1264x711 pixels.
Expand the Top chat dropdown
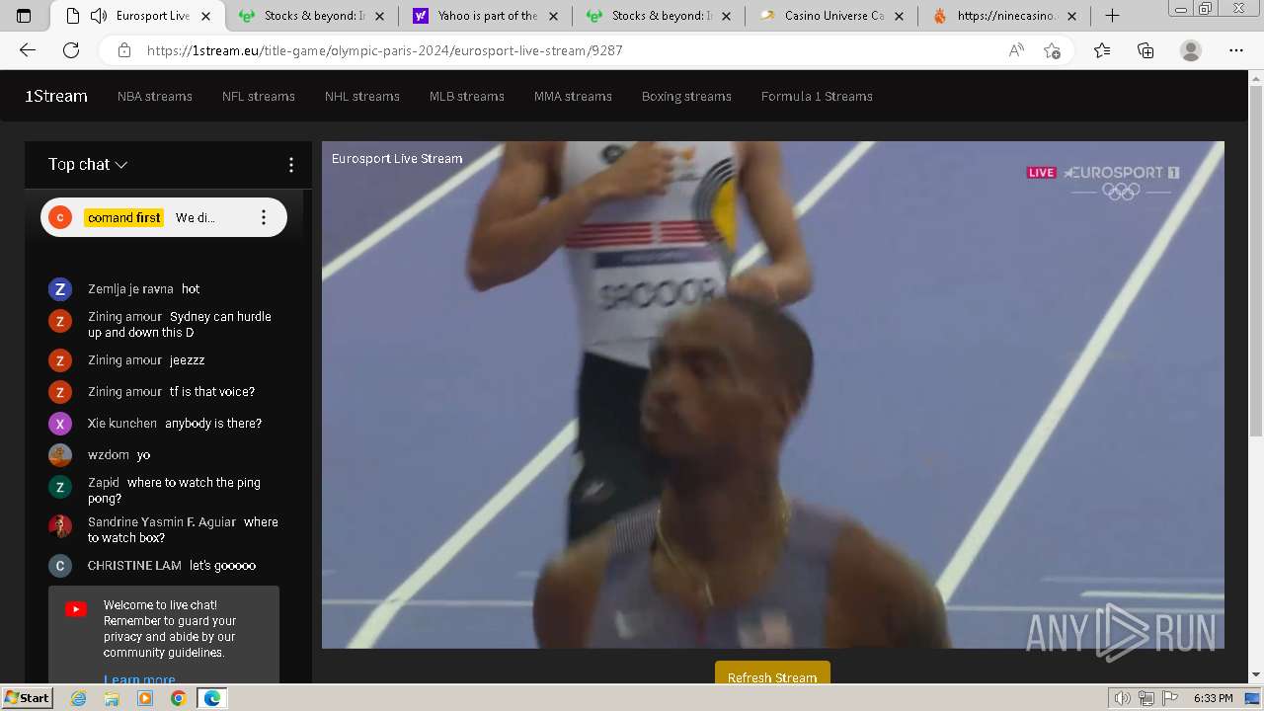pos(88,165)
